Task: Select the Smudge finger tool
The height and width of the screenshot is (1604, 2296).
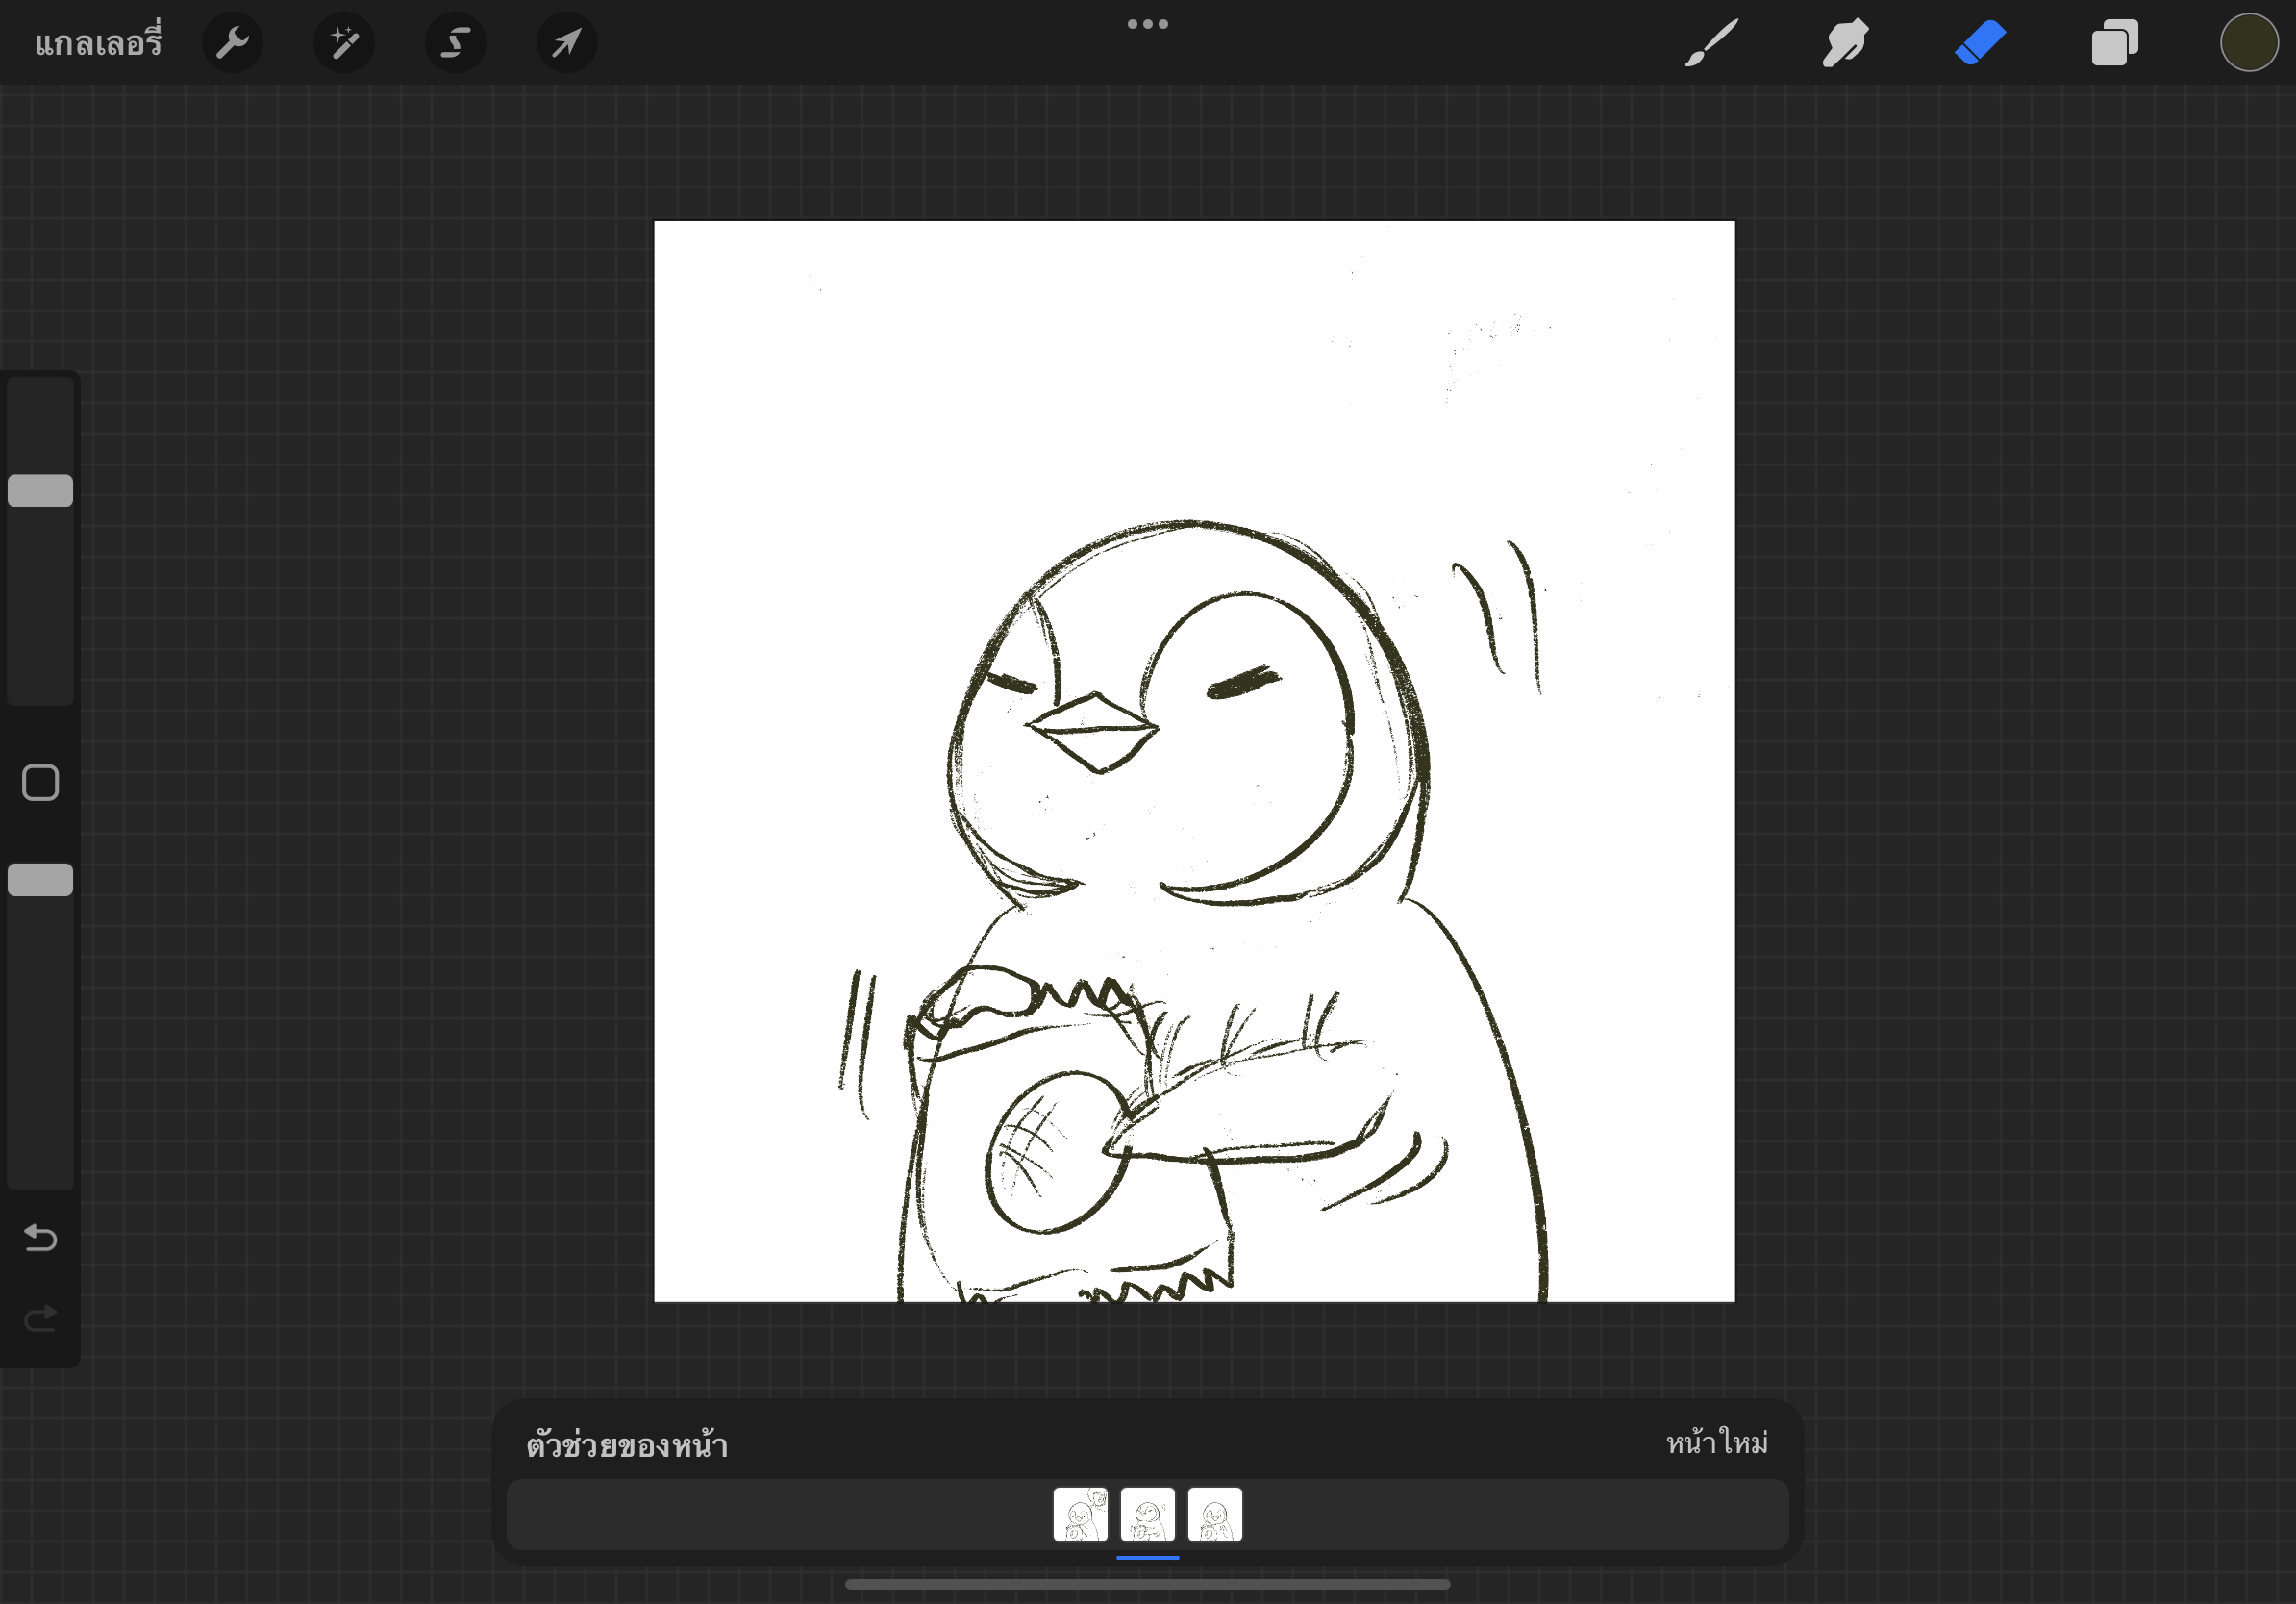Action: 1845,43
